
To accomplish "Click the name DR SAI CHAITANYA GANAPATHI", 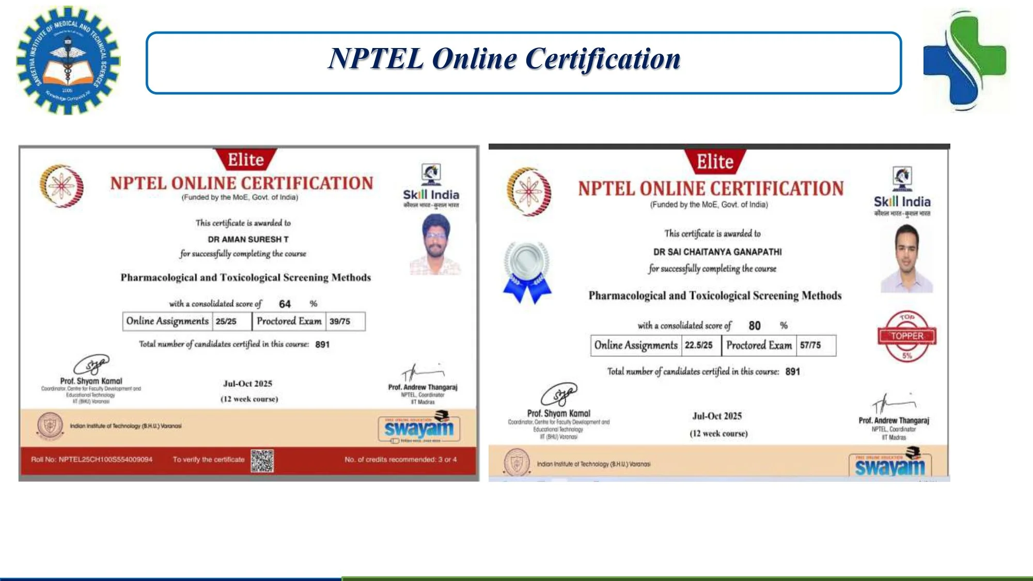I will pyautogui.click(x=717, y=252).
